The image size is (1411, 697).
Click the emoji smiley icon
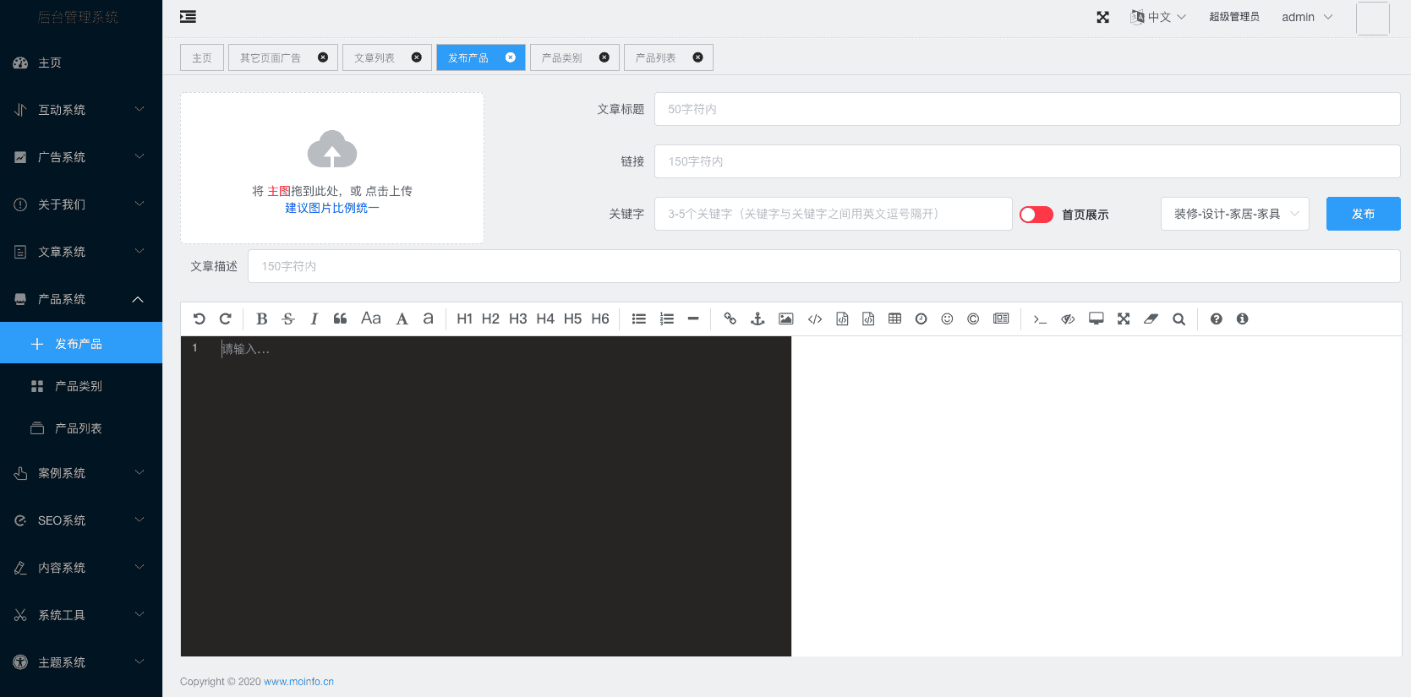coord(947,319)
